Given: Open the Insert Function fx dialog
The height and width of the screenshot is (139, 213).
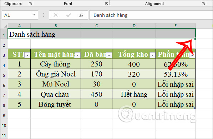Looking at the screenshot, I should tap(81, 15).
